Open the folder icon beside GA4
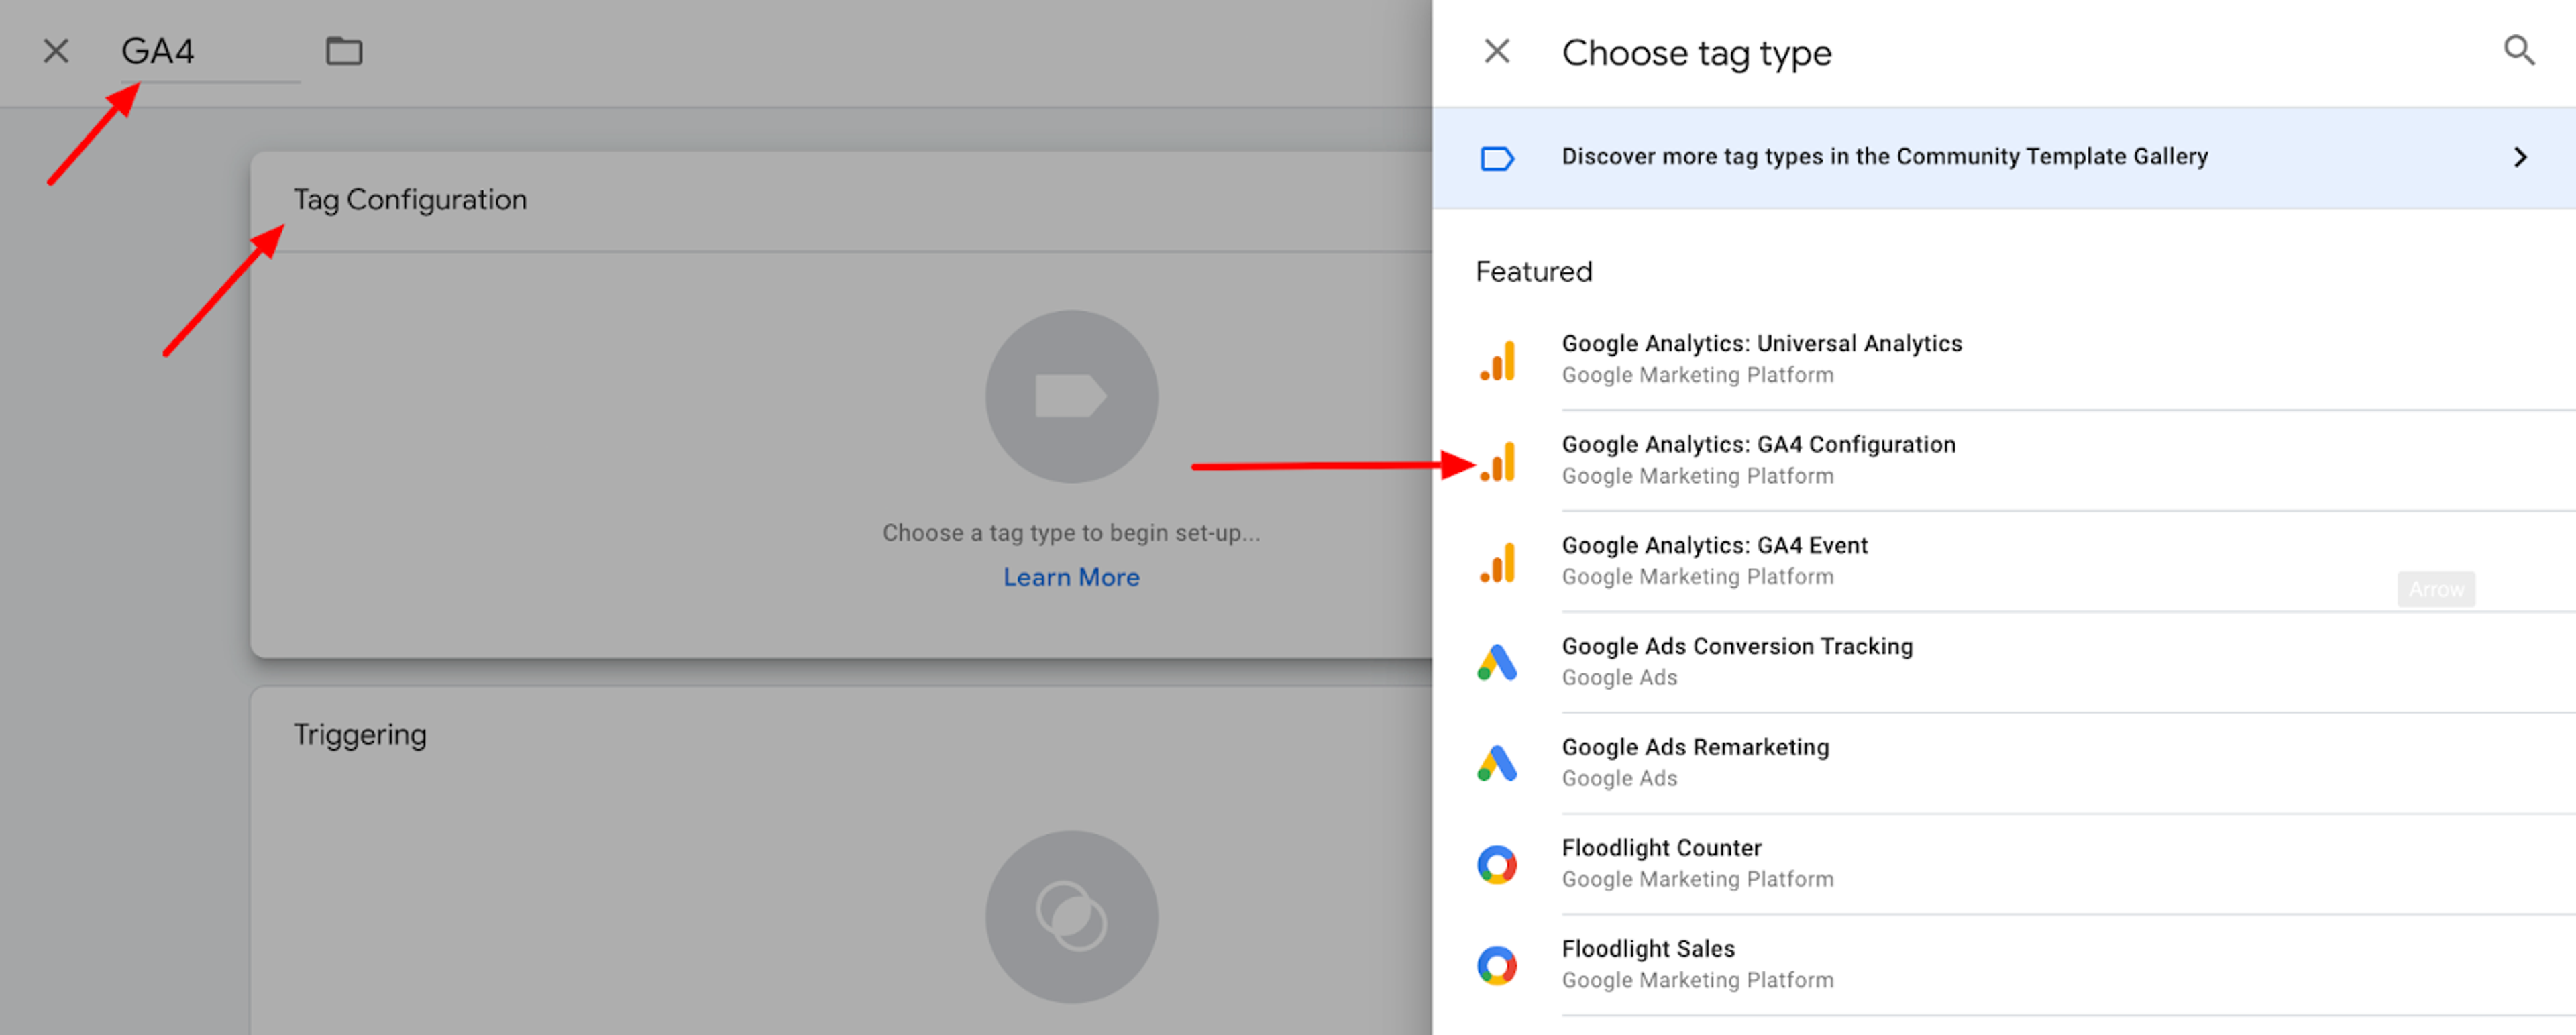This screenshot has width=2576, height=1035. coord(344,51)
